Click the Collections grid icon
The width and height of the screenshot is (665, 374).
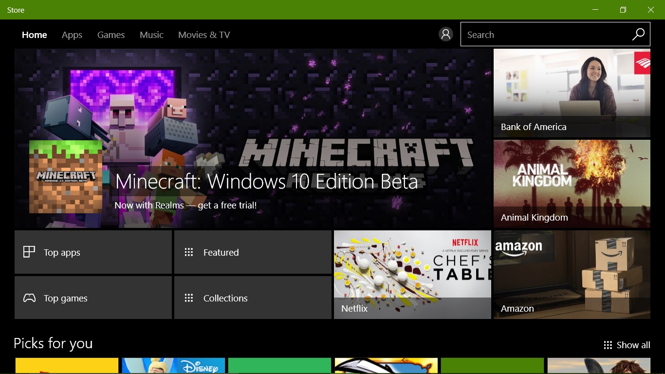(189, 298)
